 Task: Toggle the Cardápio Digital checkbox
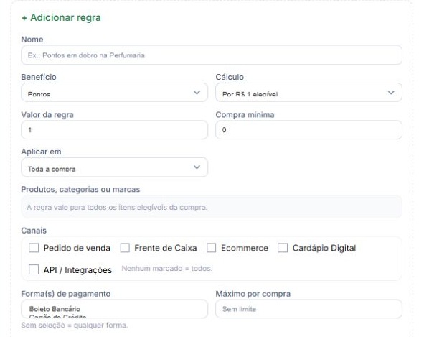click(283, 248)
